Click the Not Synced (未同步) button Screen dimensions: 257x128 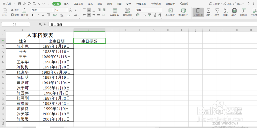[215, 4]
